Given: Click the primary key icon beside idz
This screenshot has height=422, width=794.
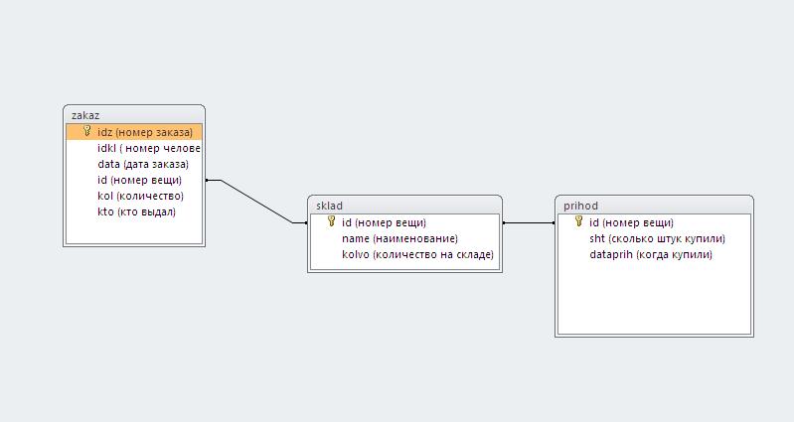Looking at the screenshot, I should pyautogui.click(x=87, y=131).
